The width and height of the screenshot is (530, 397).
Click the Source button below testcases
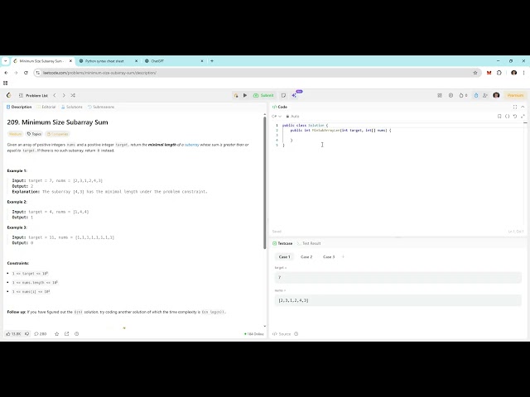tap(282, 334)
